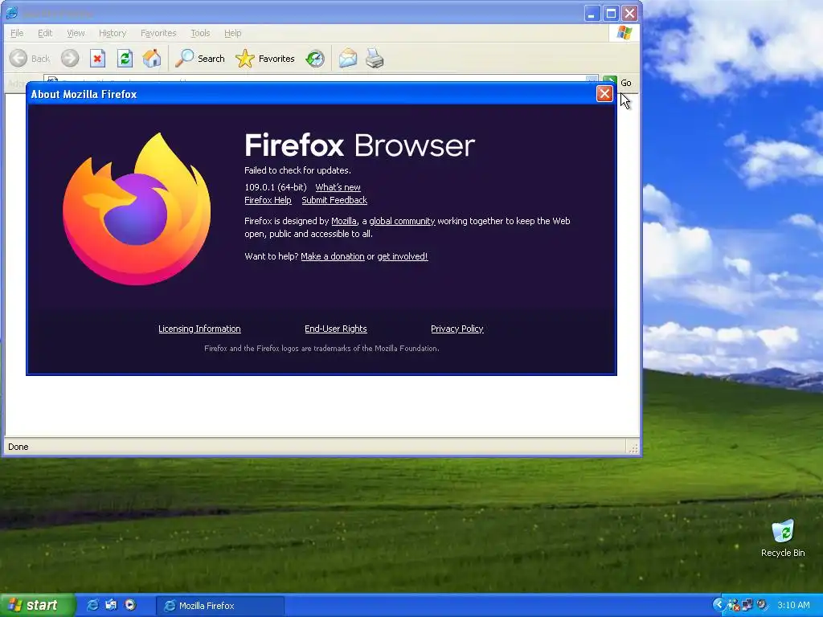Click the Mail envelope toolbar icon
823x617 pixels.
pyautogui.click(x=347, y=58)
